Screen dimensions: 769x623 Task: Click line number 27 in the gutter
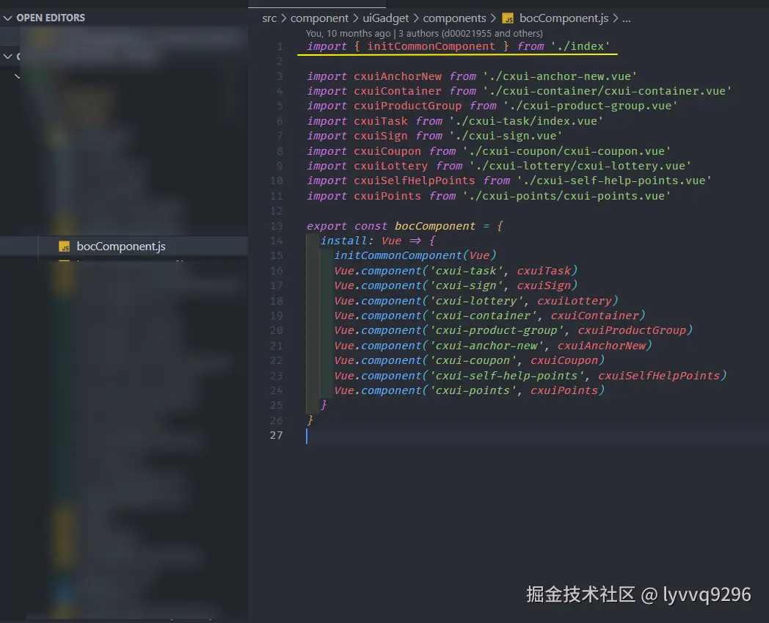(276, 436)
